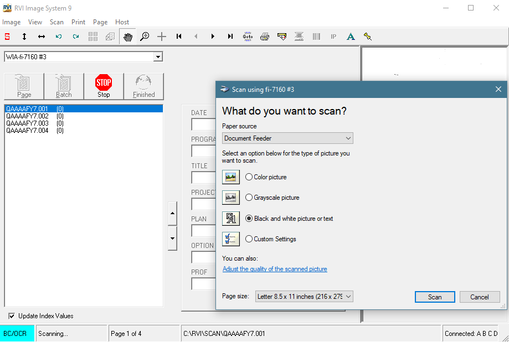Rotate image clockwise with toolbar icon
509x342 pixels.
pyautogui.click(x=76, y=37)
